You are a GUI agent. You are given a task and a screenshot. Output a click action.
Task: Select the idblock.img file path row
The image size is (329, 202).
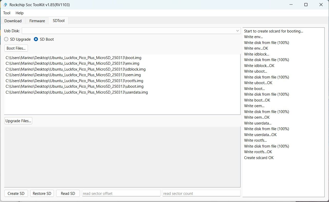76,69
